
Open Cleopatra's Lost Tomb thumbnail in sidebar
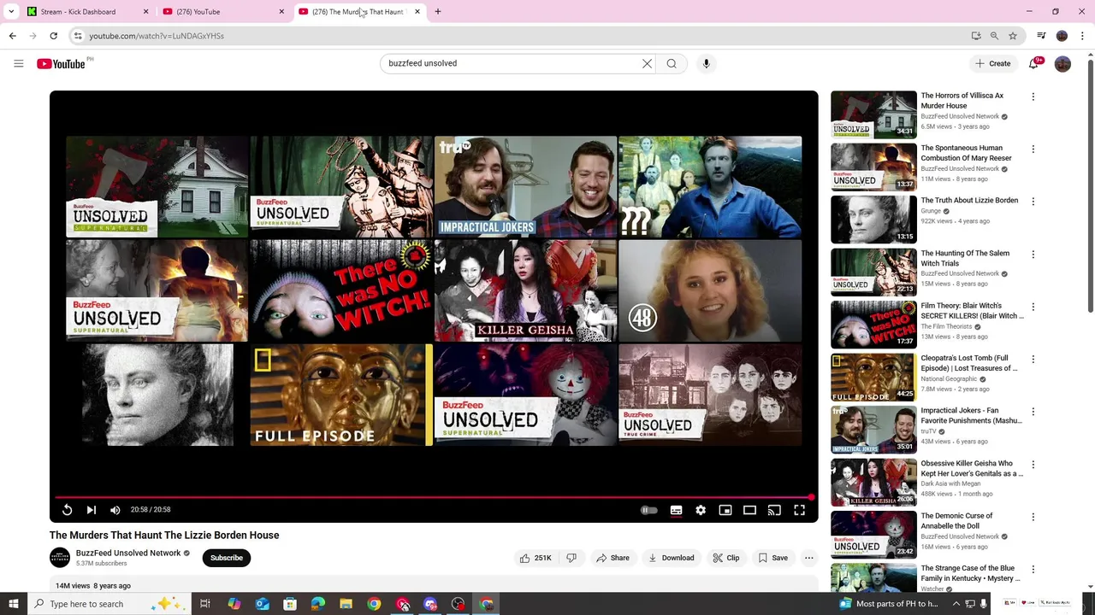pyautogui.click(x=873, y=378)
